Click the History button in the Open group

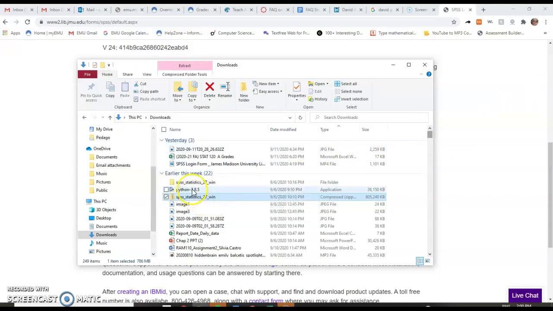pyautogui.click(x=318, y=99)
